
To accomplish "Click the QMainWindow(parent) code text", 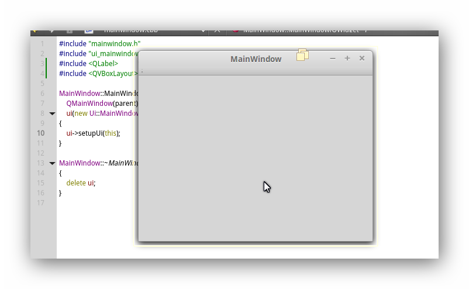I will coord(102,104).
